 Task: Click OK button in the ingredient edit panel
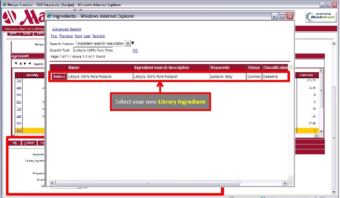tap(14, 143)
